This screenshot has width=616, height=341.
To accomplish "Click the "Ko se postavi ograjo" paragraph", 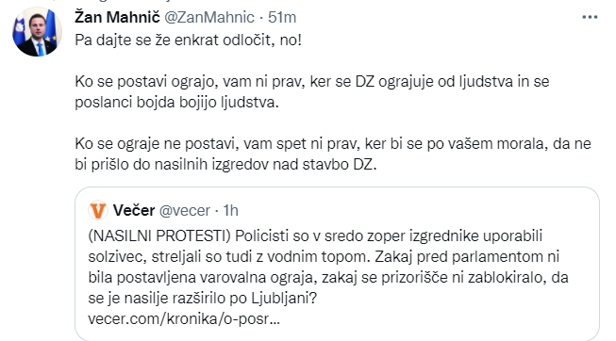I will coord(312,91).
